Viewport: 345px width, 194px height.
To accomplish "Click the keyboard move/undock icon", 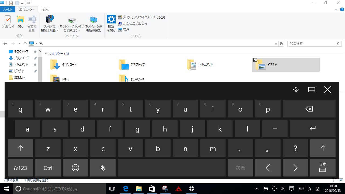I will click(296, 90).
